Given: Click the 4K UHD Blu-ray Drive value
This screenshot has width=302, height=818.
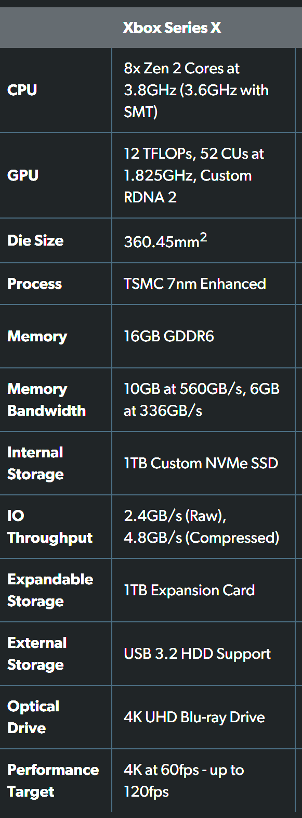Looking at the screenshot, I should (x=194, y=717).
